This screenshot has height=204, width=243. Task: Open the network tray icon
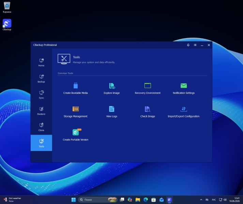click(x=221, y=200)
